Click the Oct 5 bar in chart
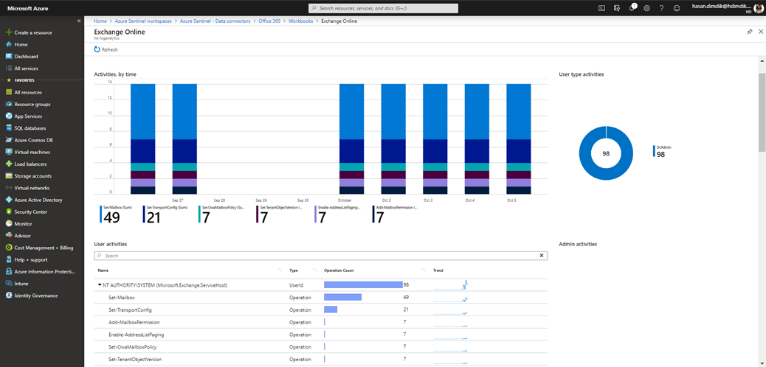Image resolution: width=766 pixels, height=367 pixels. [518, 139]
